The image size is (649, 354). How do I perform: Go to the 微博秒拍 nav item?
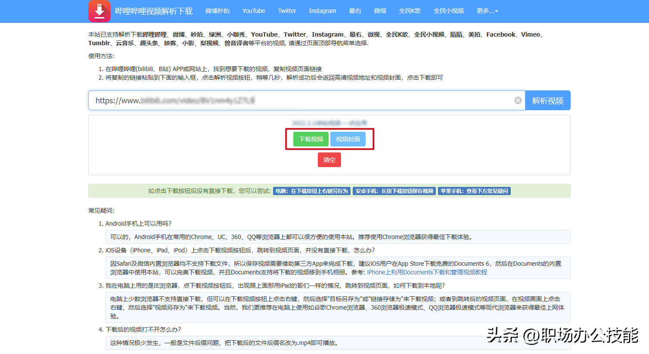click(x=217, y=11)
